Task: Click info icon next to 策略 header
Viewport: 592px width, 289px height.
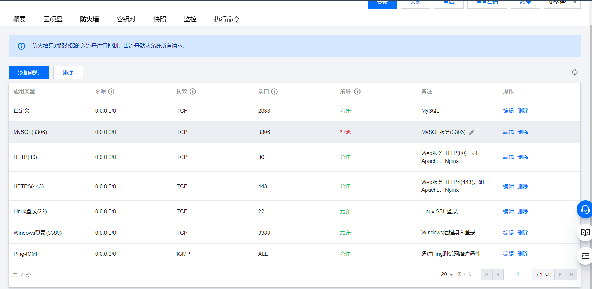Action: (x=357, y=91)
